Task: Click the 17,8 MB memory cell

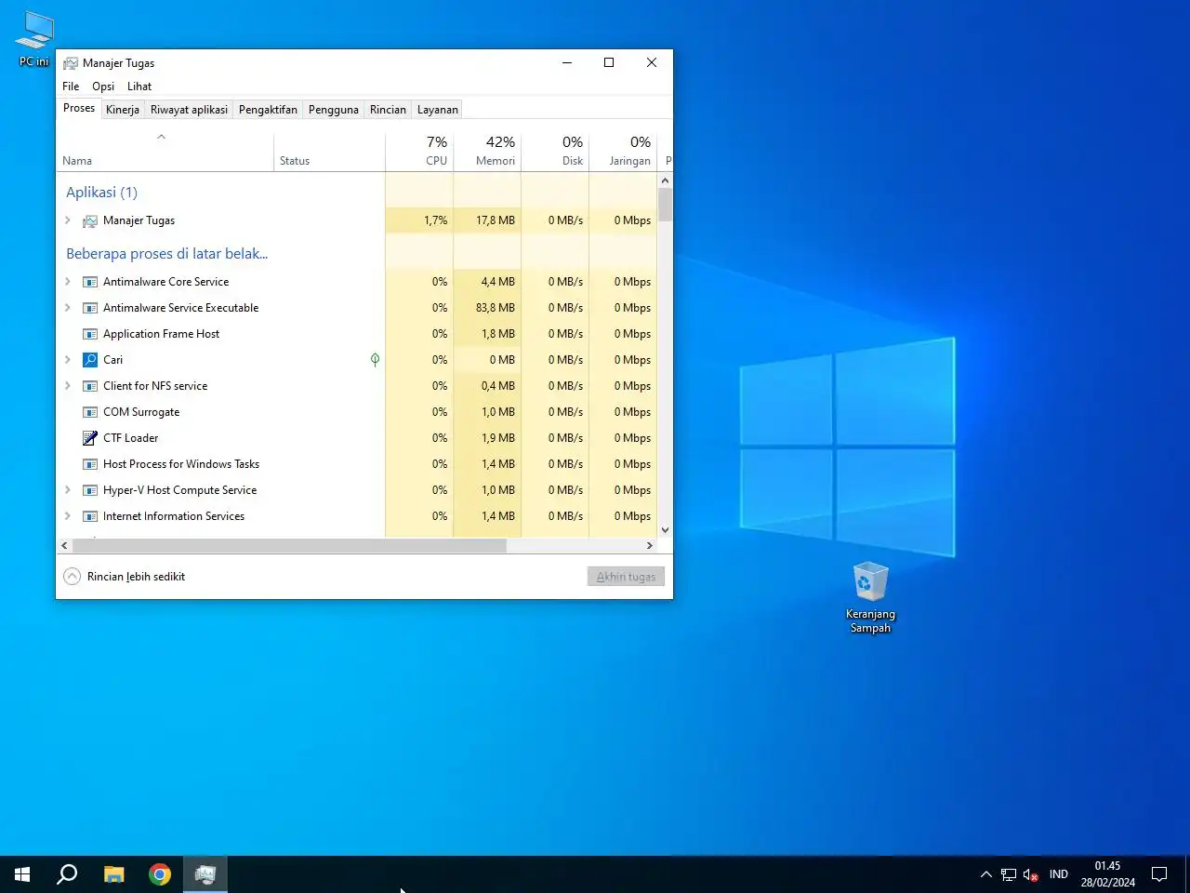Action: pos(487,220)
